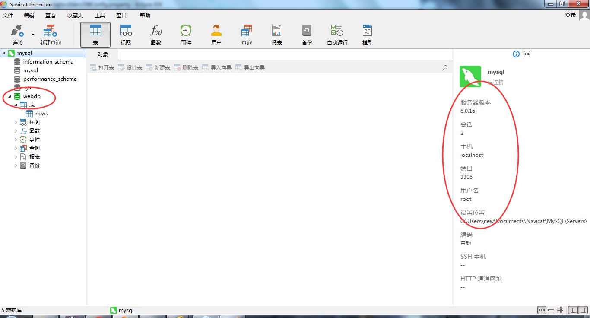Show the general info panel icon
The width and height of the screenshot is (590, 318).
point(516,54)
